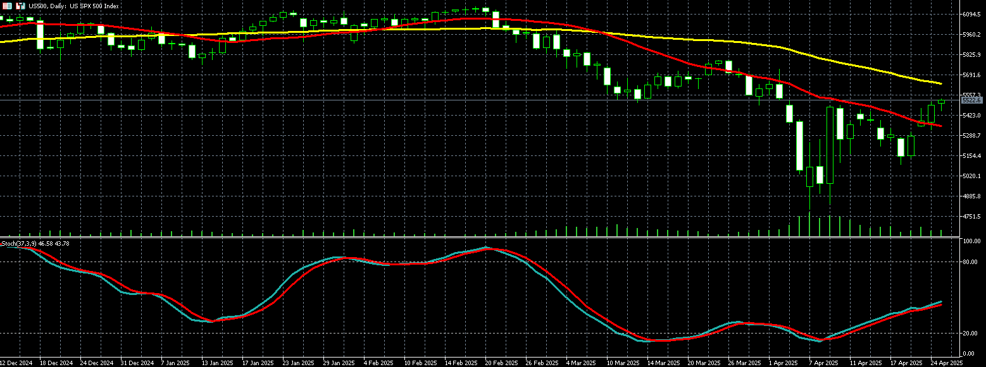The image size is (986, 367).
Task: Open the Depth of Market icon
Action: pyautogui.click(x=20, y=6)
